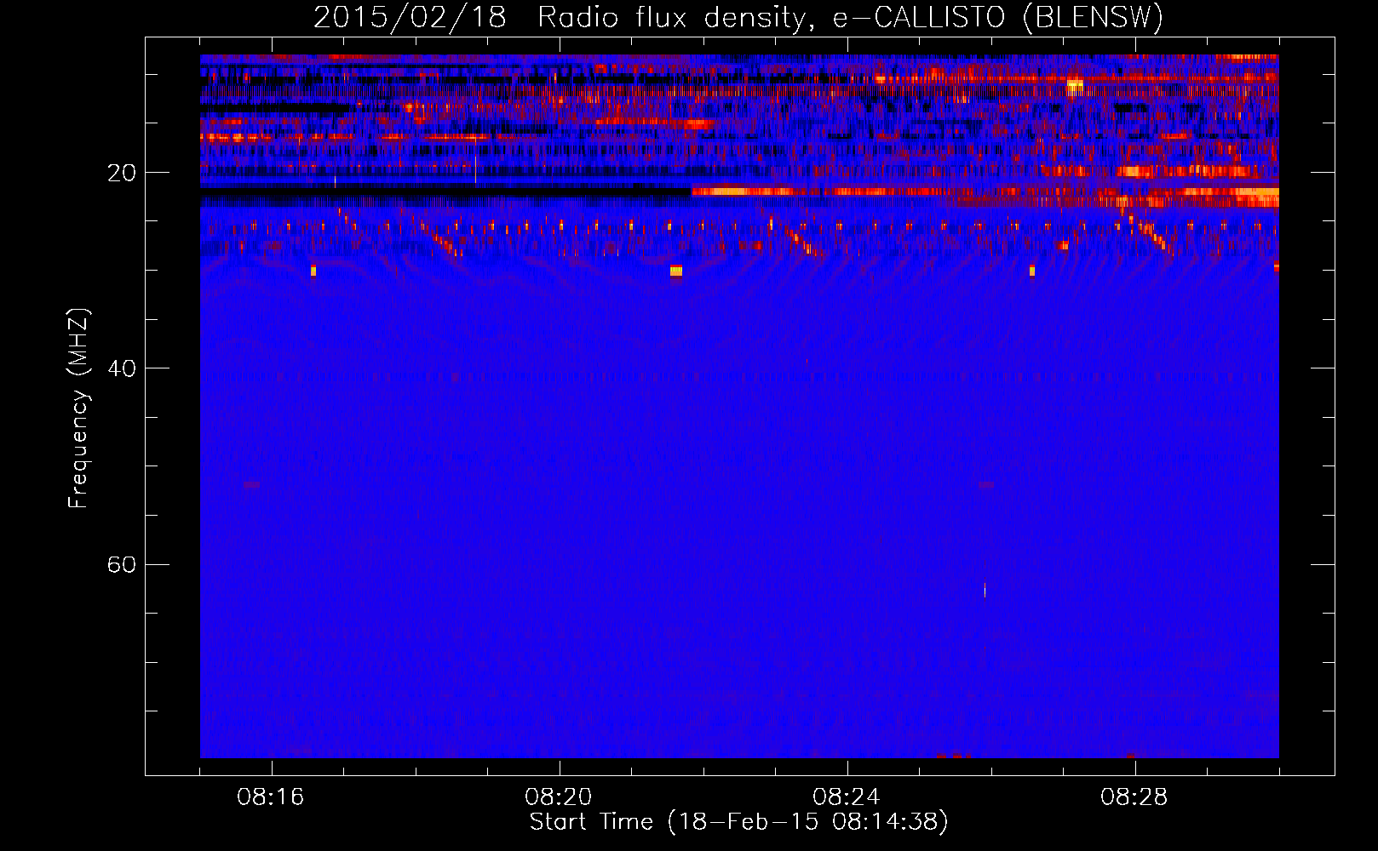Click the 08:20 time axis label
Image resolution: width=1378 pixels, height=851 pixels.
click(x=559, y=797)
